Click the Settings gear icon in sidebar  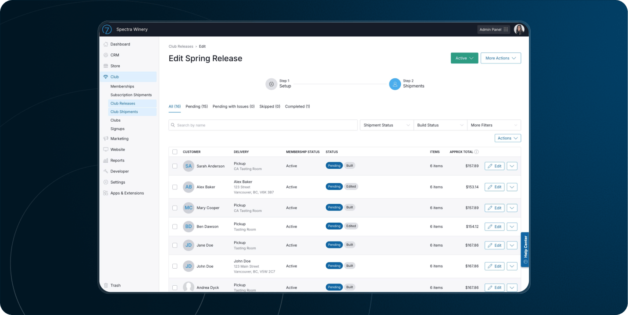click(106, 182)
